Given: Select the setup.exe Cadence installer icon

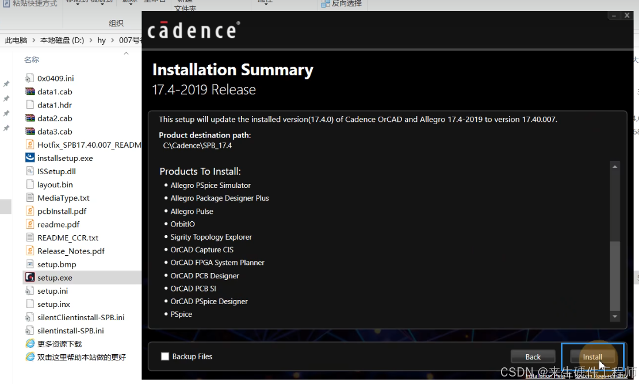Looking at the screenshot, I should 30,278.
